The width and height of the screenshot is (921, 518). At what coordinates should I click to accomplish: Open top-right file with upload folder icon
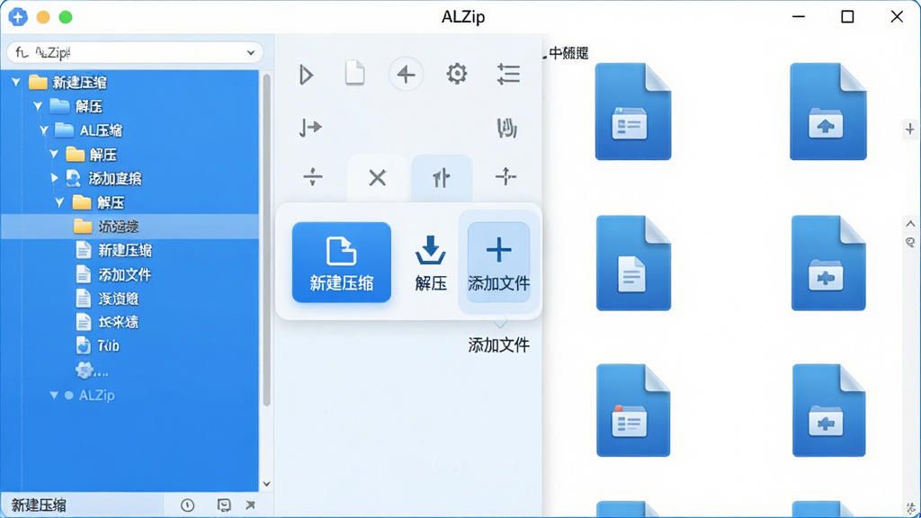point(827,112)
